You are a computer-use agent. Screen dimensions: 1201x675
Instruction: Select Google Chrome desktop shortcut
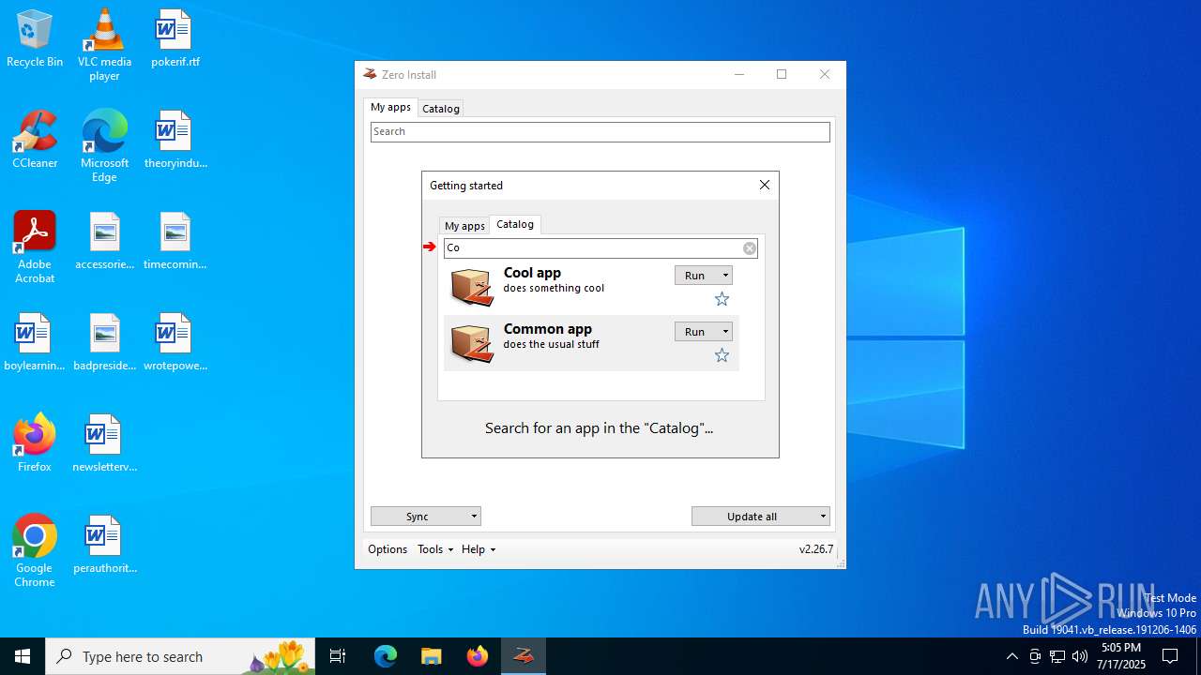(x=35, y=551)
